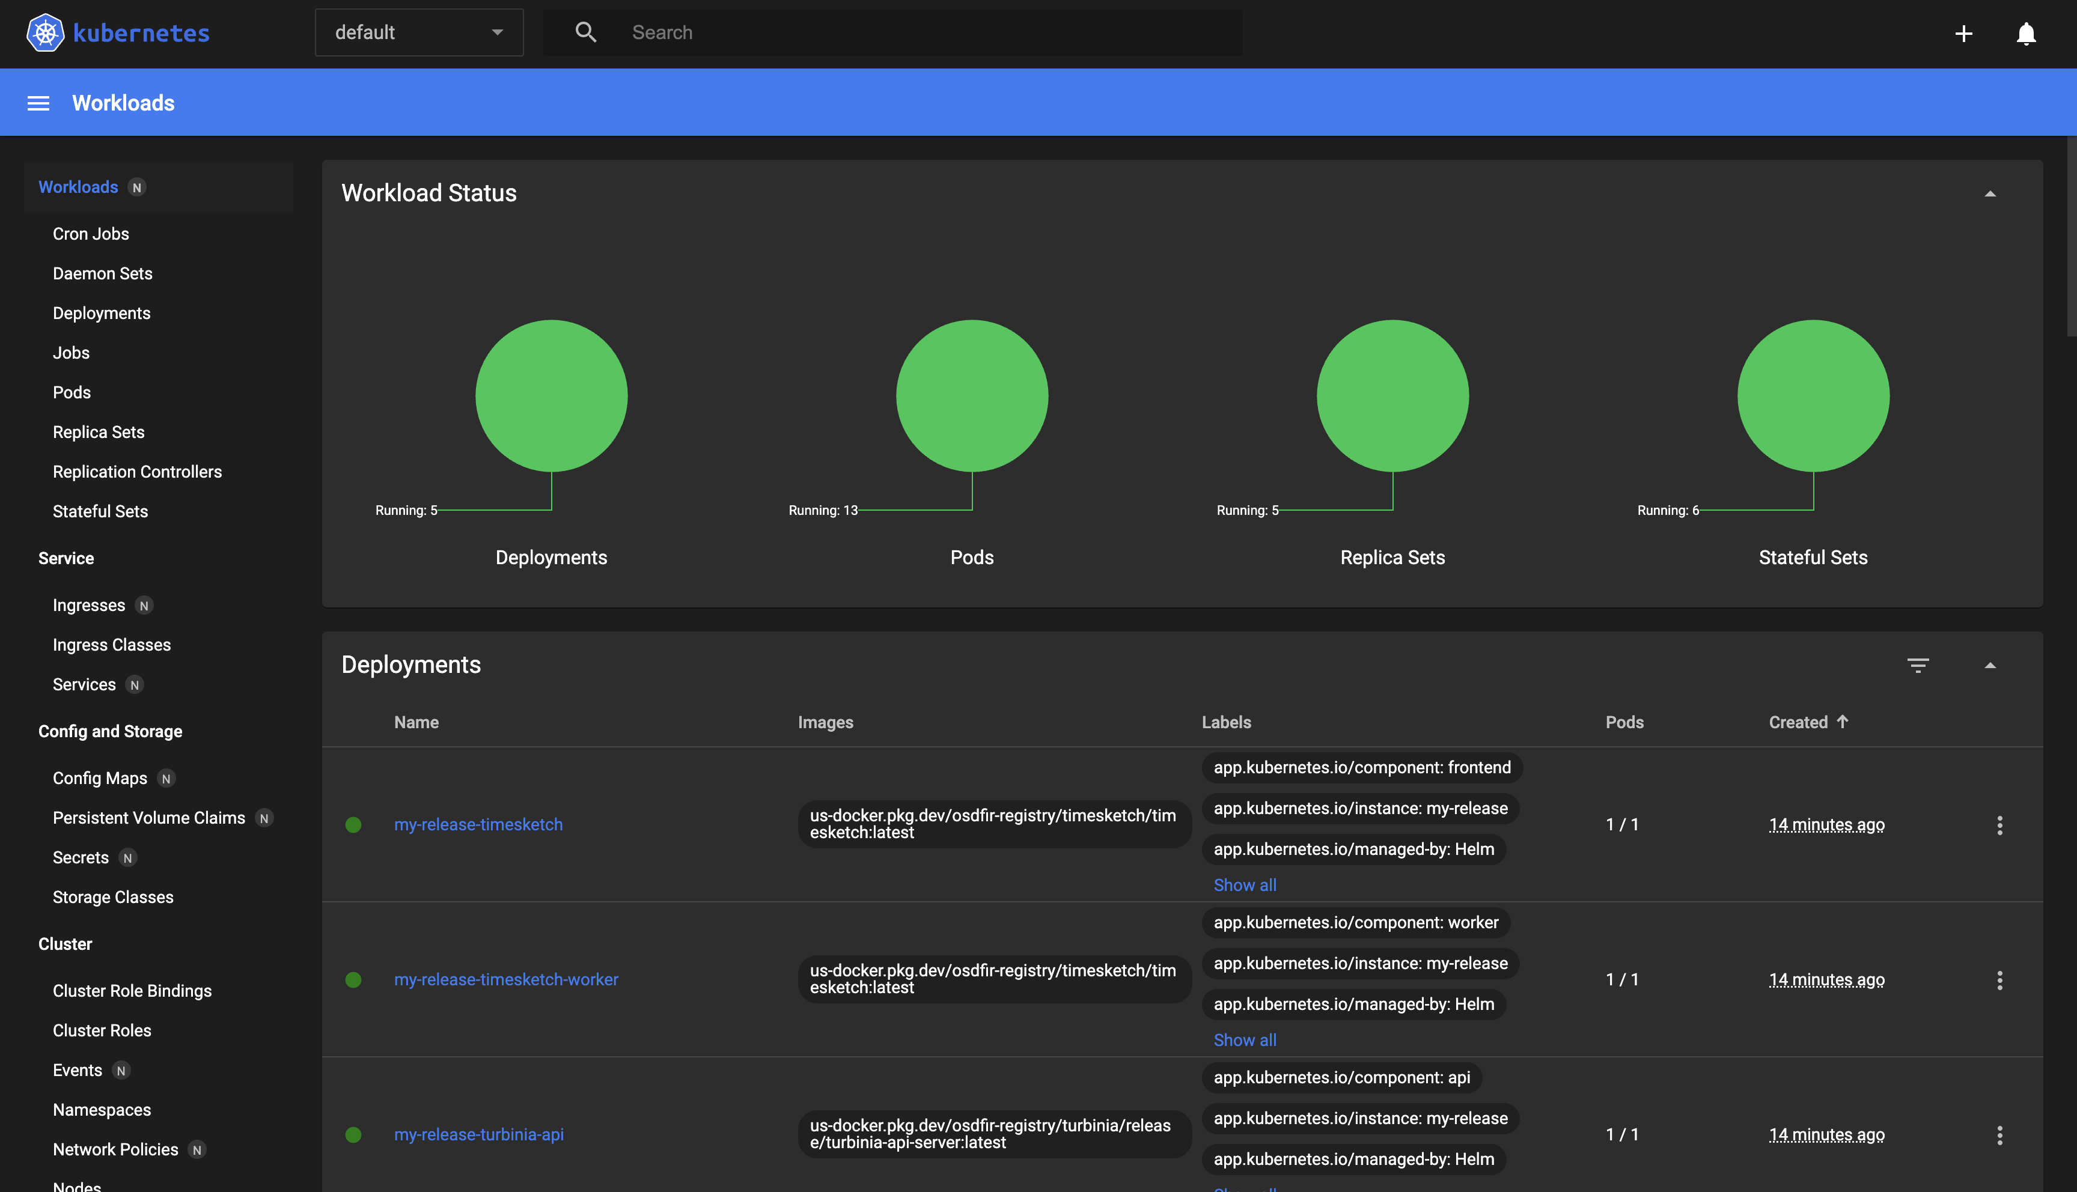Collapse the Deployments card

[x=1990, y=666]
